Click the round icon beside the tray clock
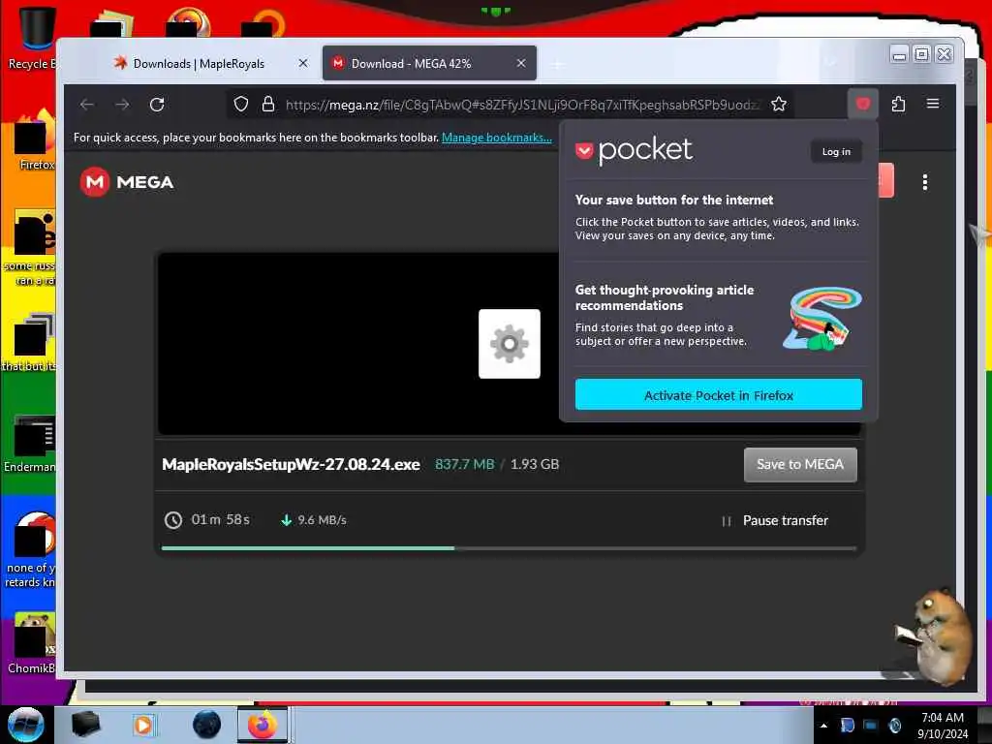This screenshot has width=992, height=744. click(x=894, y=725)
